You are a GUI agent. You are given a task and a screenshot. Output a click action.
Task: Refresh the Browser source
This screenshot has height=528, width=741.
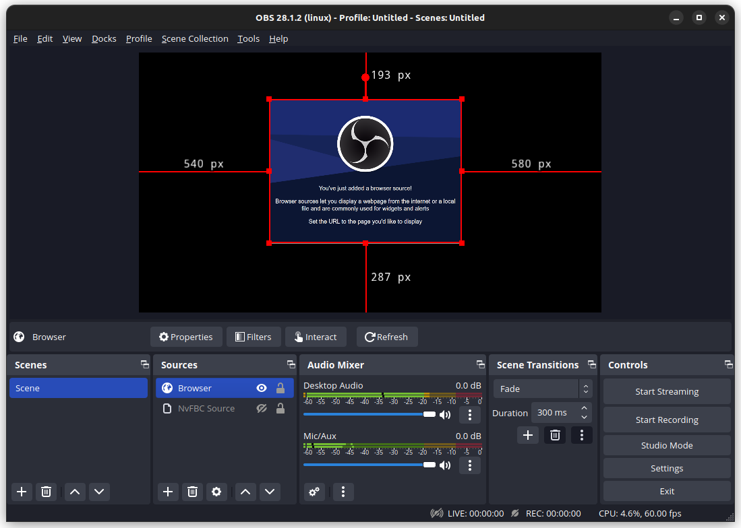(x=387, y=337)
